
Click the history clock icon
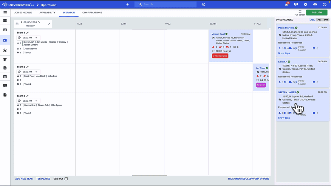pos(203,5)
